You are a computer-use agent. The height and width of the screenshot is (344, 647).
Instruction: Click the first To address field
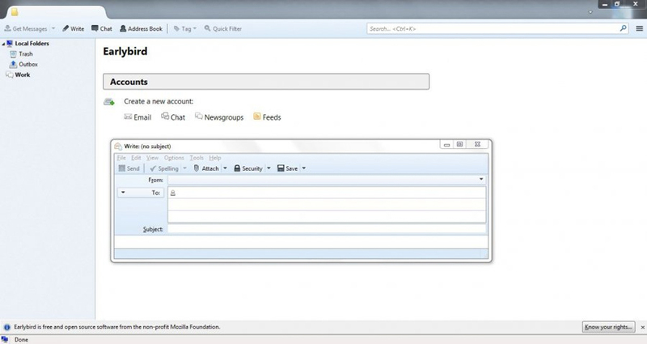(327, 193)
